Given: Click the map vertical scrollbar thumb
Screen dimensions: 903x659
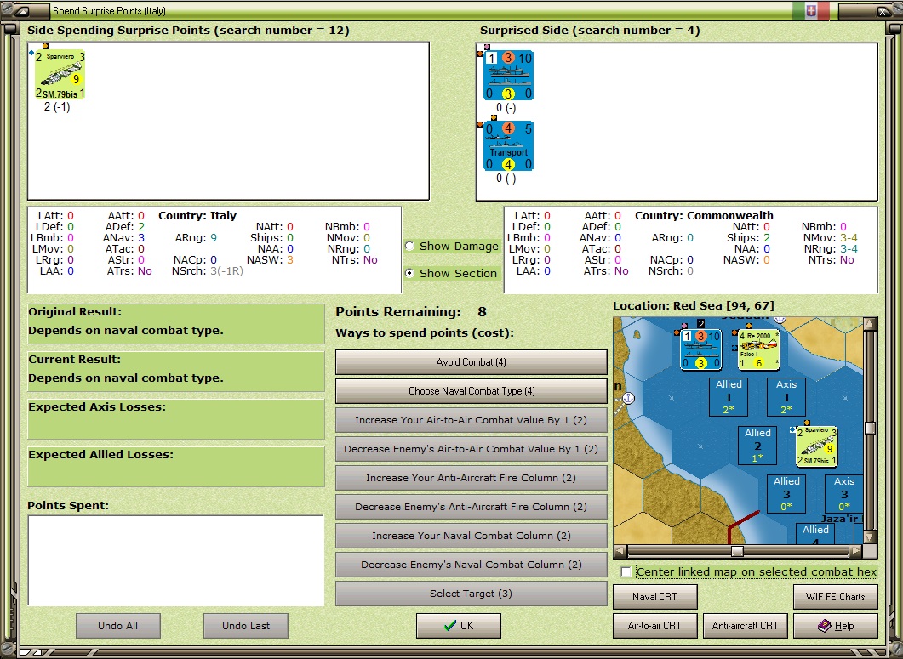Looking at the screenshot, I should tap(870, 428).
